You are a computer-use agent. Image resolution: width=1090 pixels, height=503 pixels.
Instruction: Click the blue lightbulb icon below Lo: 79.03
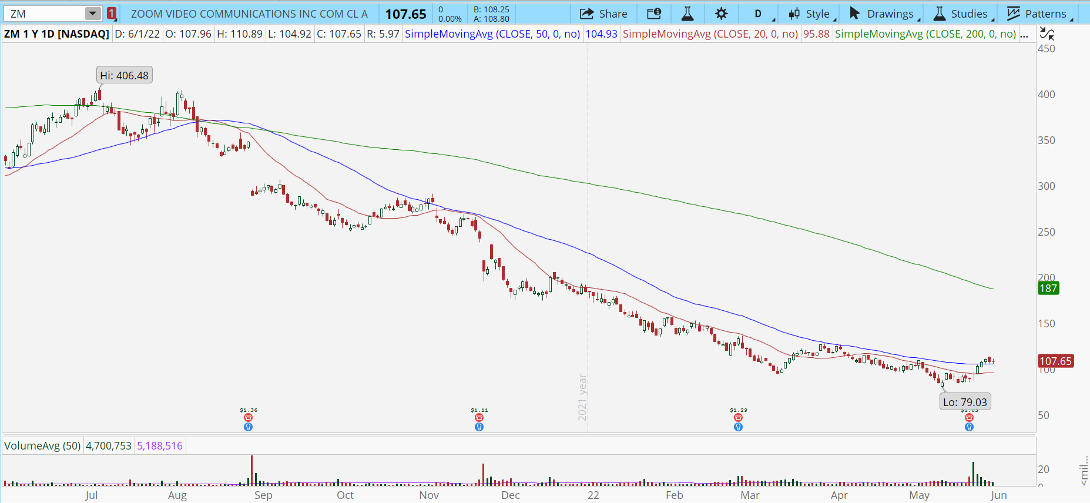tap(969, 427)
